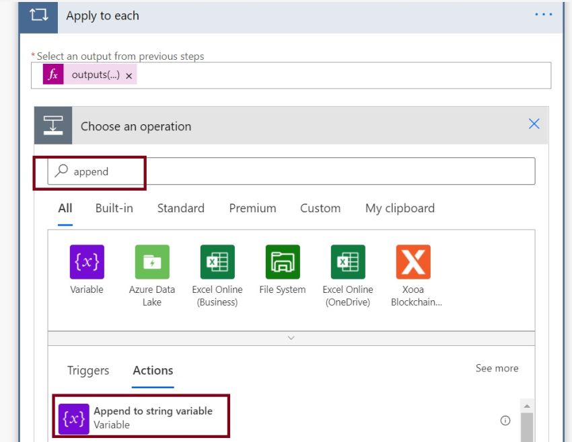572x442 pixels.
Task: Select the Excel Online (OneDrive) connector
Action: 347,261
